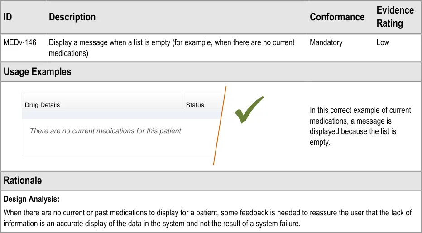Click the Low evidence rating value
This screenshot has height=233, width=422.
point(383,42)
